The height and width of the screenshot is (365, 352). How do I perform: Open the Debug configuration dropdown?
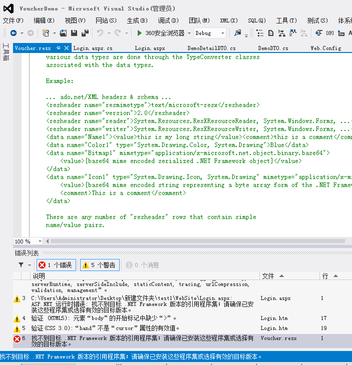(210, 33)
